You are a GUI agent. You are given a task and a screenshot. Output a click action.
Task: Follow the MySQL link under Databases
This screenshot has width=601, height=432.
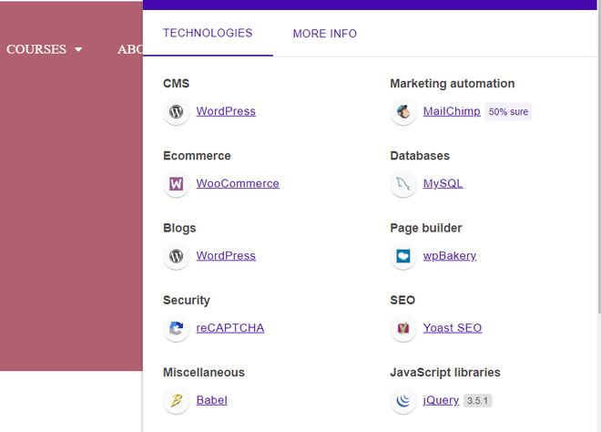point(443,184)
